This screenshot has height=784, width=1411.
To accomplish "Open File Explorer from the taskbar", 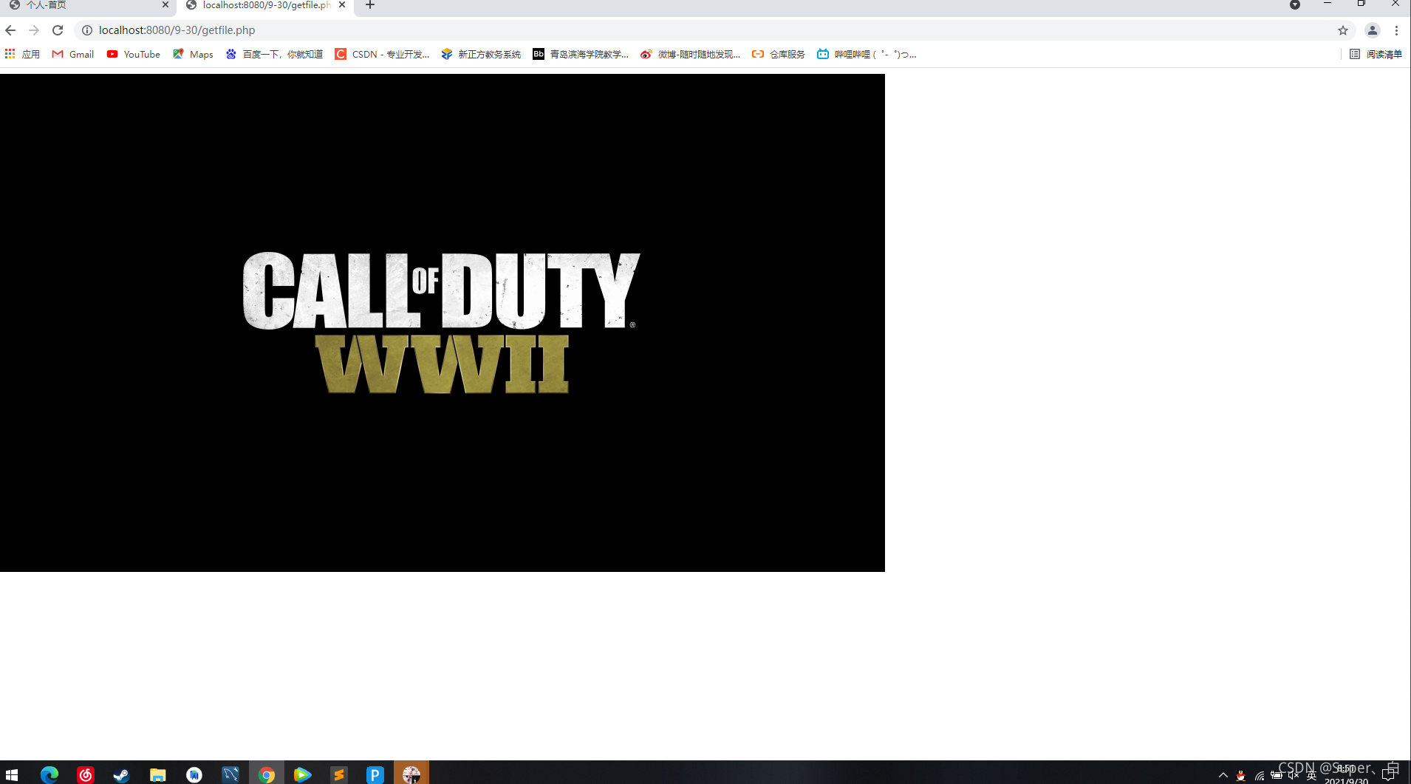I will pos(157,774).
